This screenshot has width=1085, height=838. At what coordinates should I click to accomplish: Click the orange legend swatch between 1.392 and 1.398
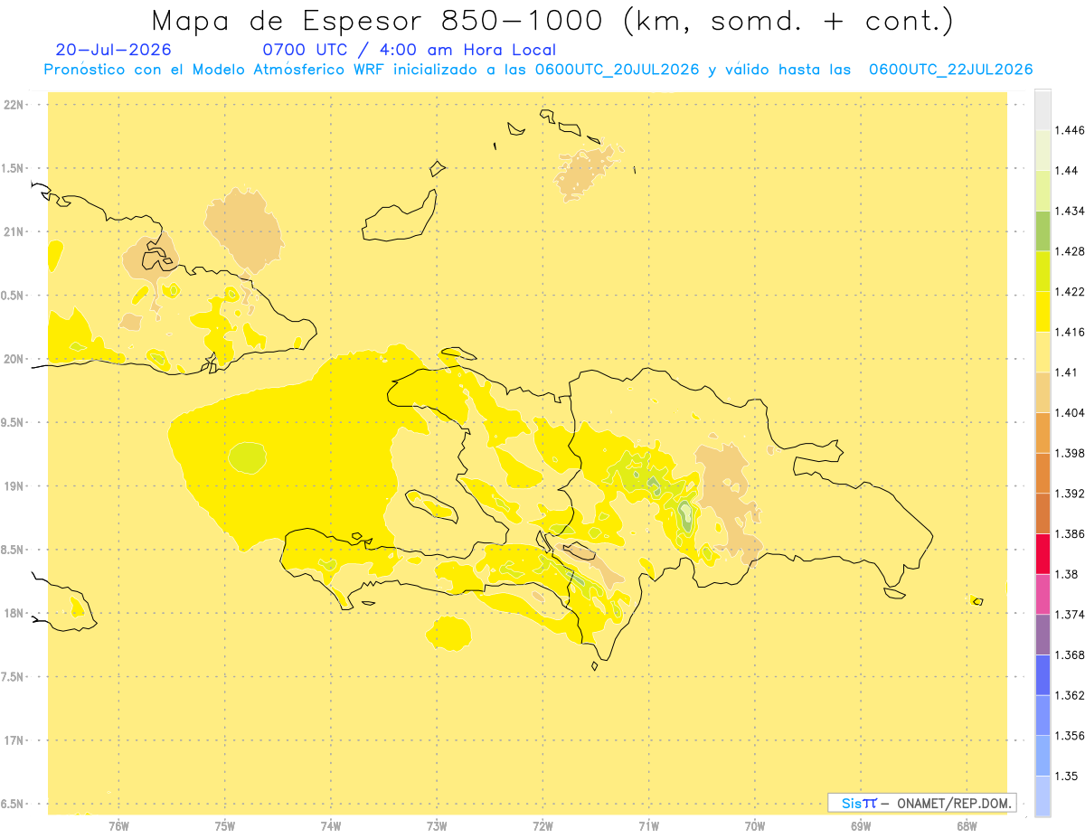(x=1043, y=473)
